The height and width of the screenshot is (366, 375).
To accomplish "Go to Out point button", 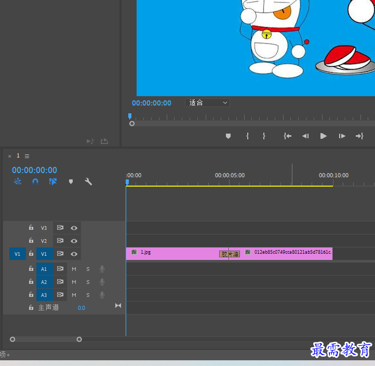I will tap(359, 136).
